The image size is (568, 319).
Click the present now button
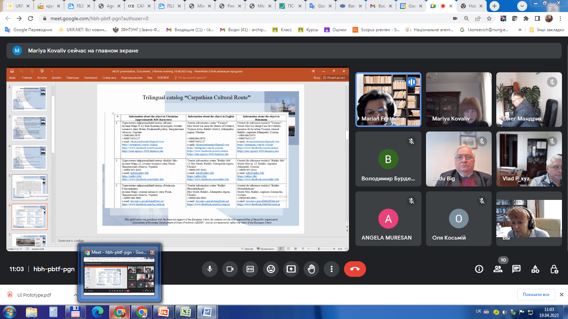pyautogui.click(x=291, y=269)
